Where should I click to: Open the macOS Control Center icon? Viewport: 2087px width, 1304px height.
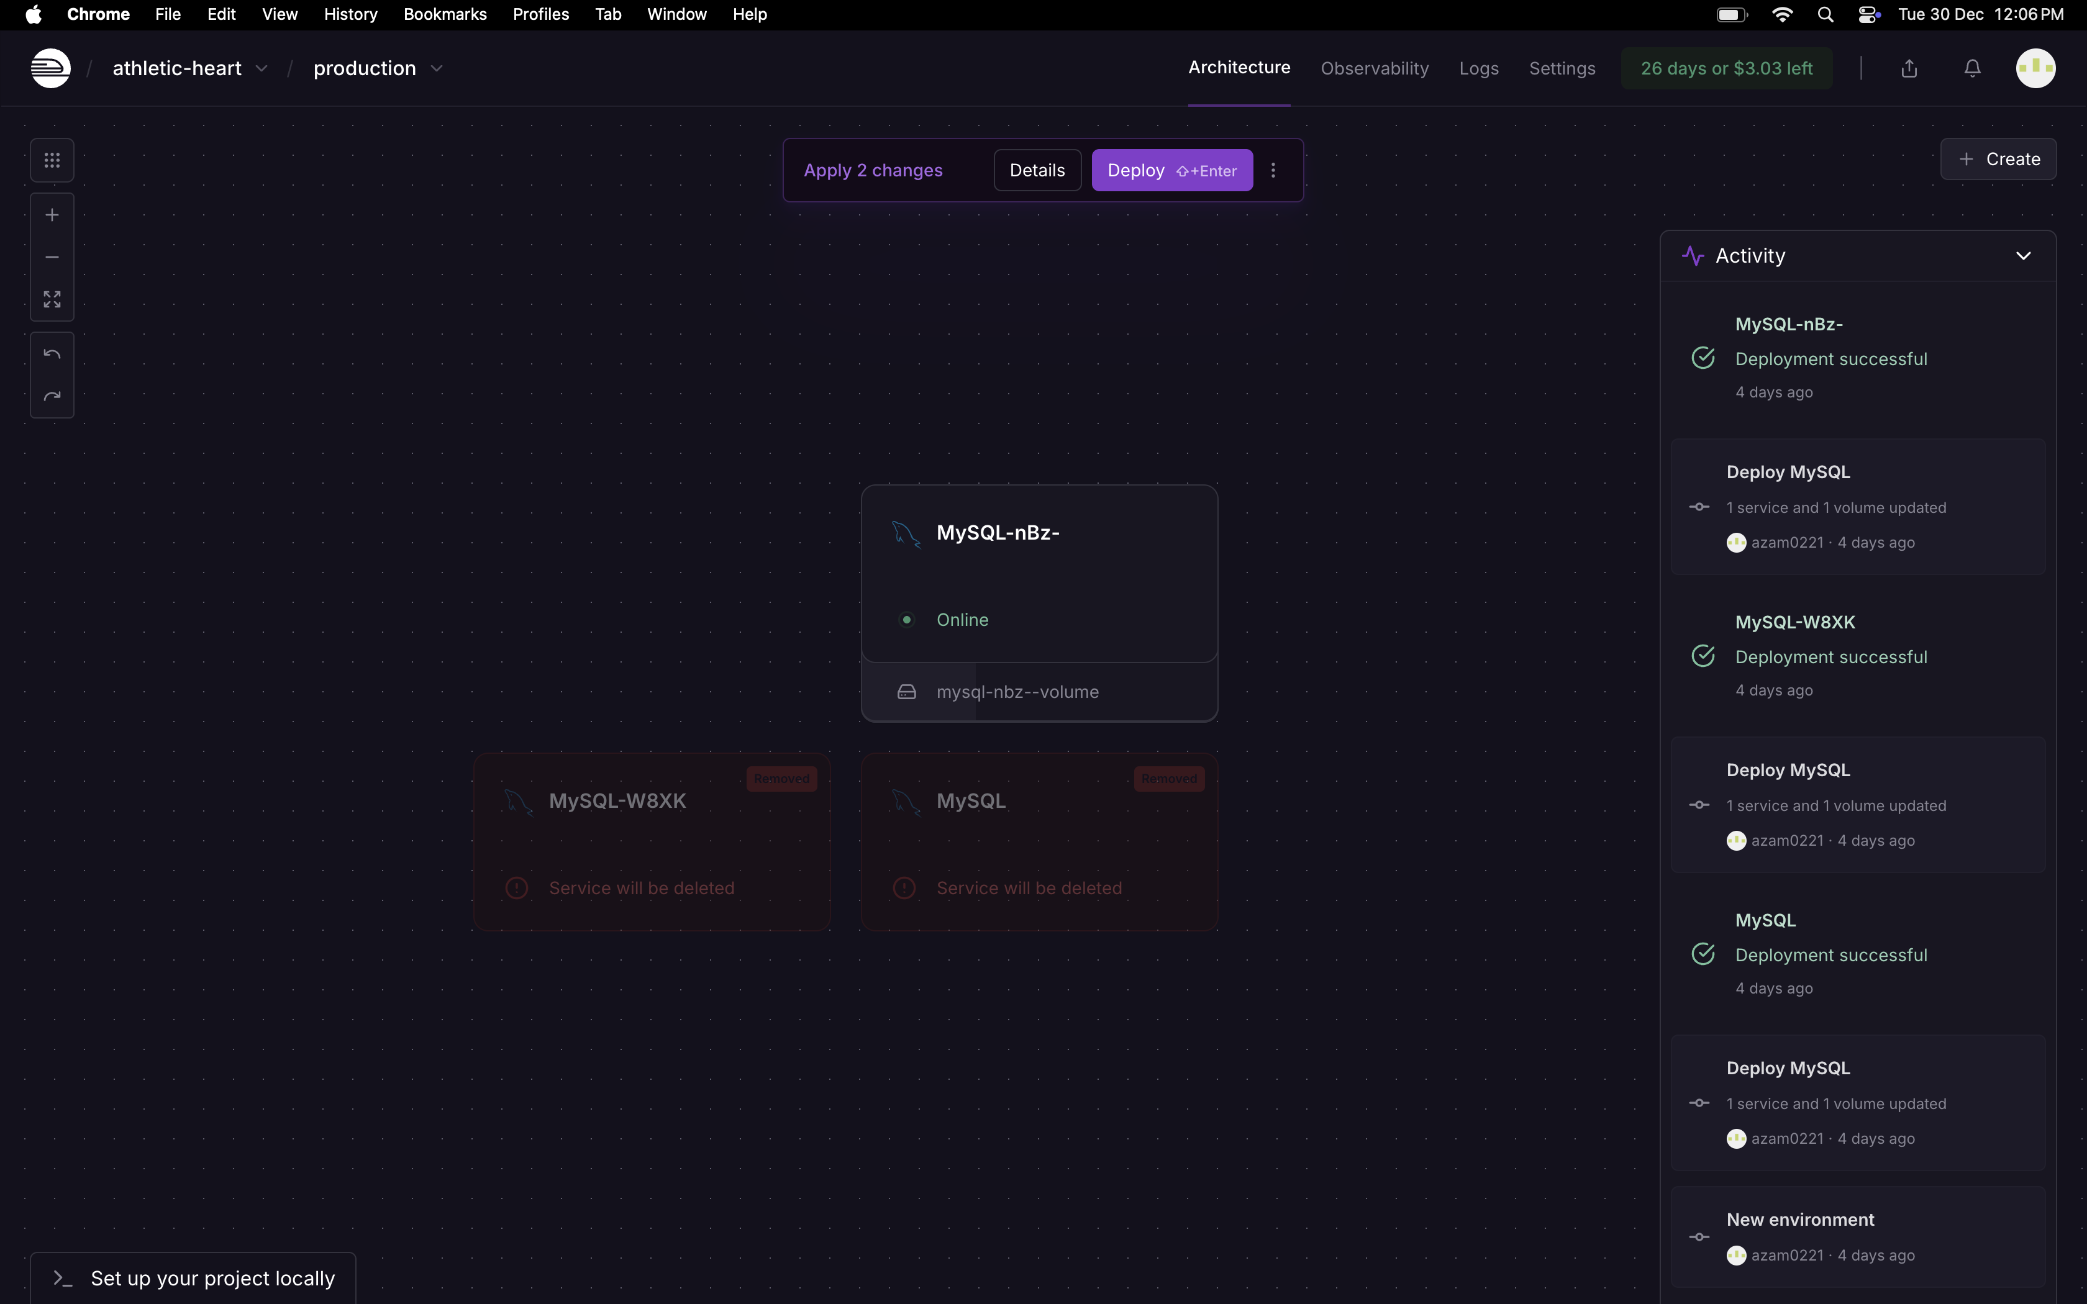pyautogui.click(x=1868, y=15)
